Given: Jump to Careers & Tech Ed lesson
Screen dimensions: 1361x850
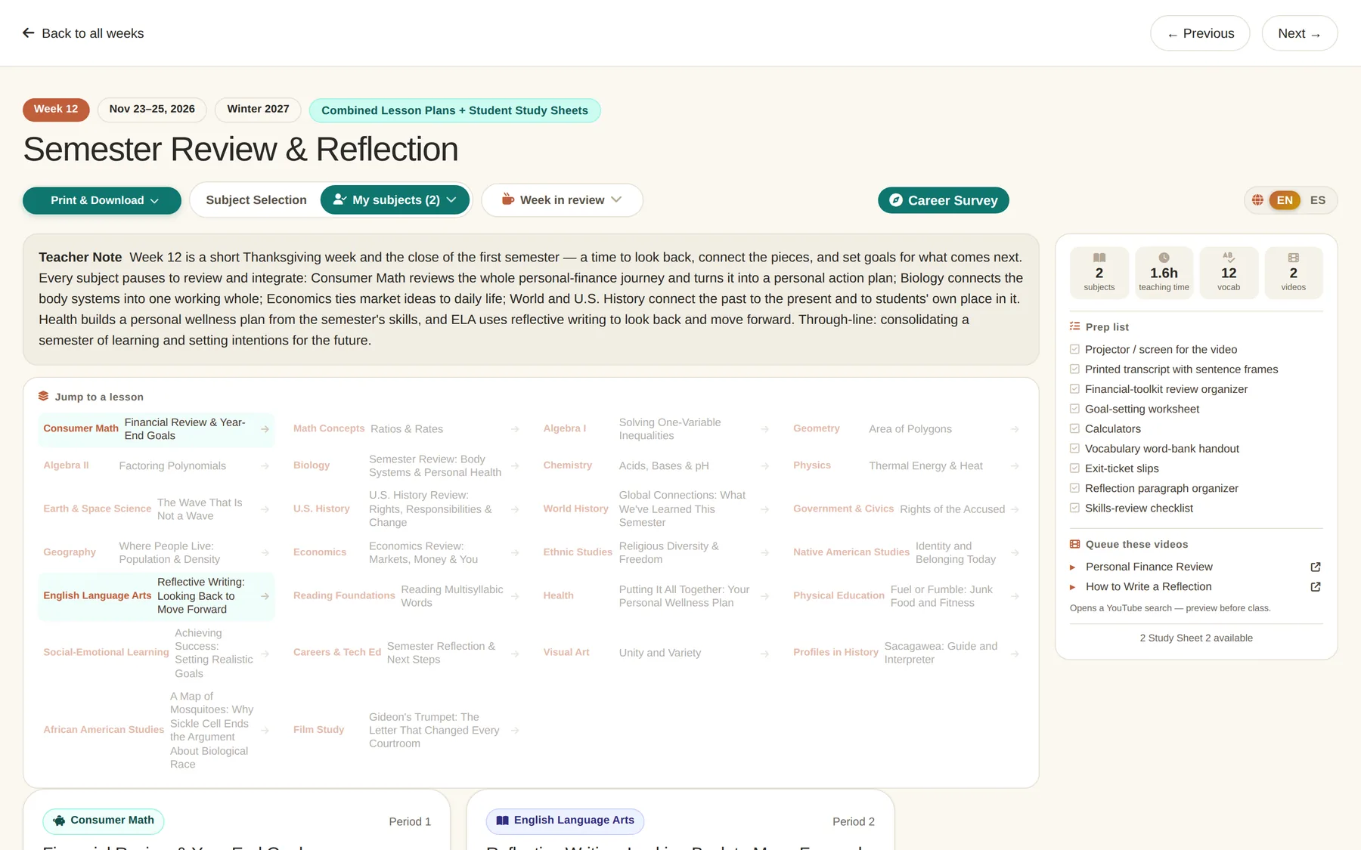Looking at the screenshot, I should point(406,654).
